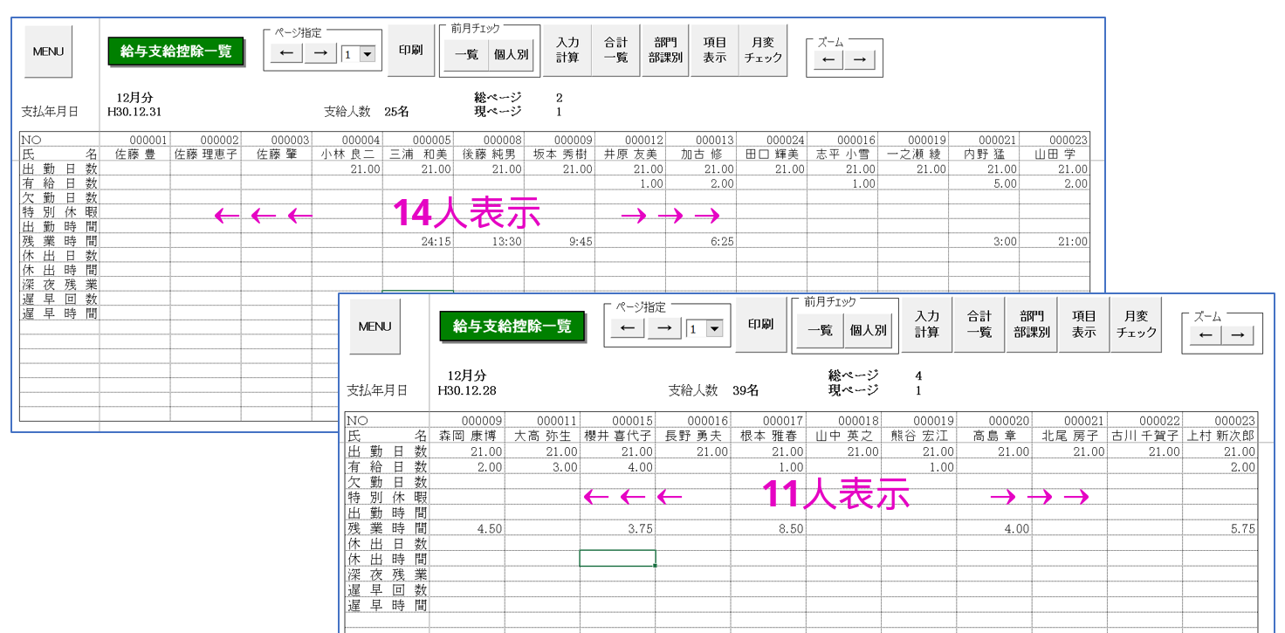This screenshot has width=1285, height=633.
Task: Open page number dropdown in front window
Action: click(715, 329)
